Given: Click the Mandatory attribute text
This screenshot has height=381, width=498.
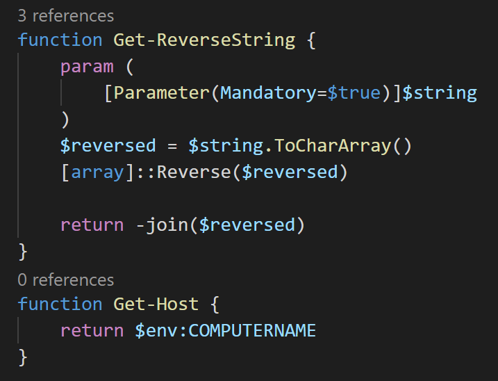Looking at the screenshot, I should coord(267,93).
